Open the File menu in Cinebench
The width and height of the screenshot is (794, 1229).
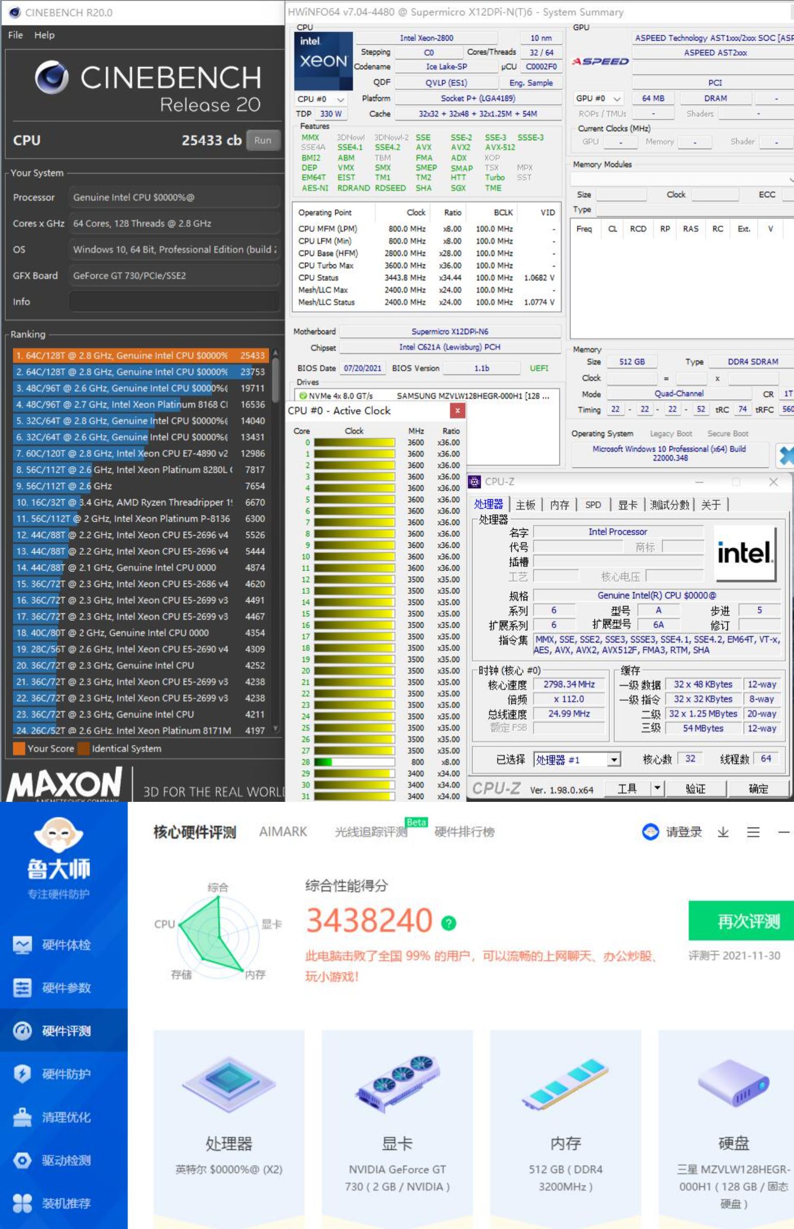pyautogui.click(x=15, y=35)
